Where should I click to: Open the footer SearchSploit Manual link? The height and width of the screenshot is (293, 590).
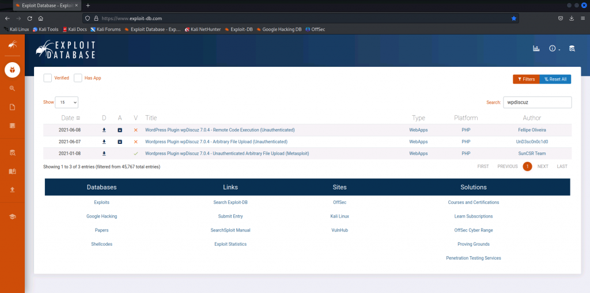click(230, 230)
